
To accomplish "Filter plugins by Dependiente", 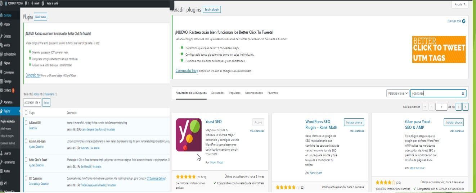I will (x=50, y=94).
